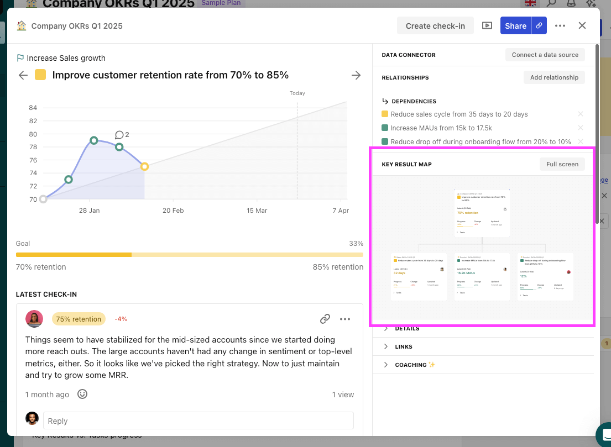Select the grey starting point at 70

click(43, 199)
